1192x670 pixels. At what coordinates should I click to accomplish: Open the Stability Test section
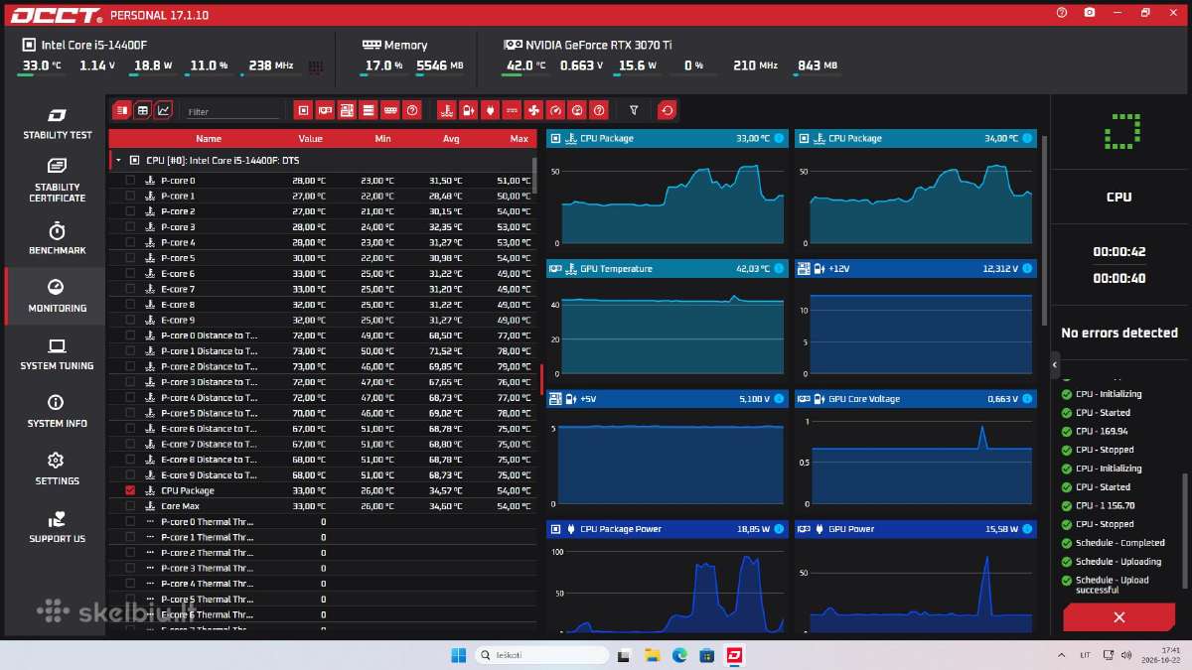tap(57, 122)
